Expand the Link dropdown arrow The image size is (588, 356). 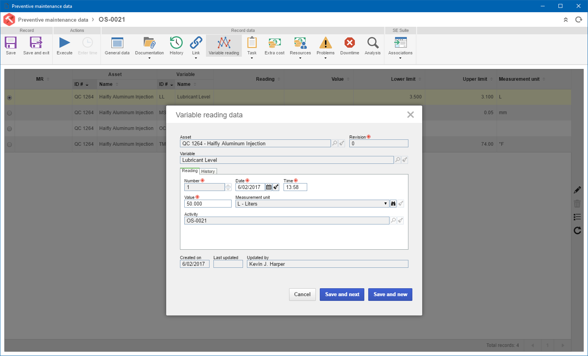point(196,58)
